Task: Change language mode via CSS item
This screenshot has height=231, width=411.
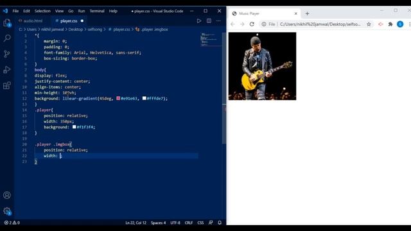Action: (200, 223)
